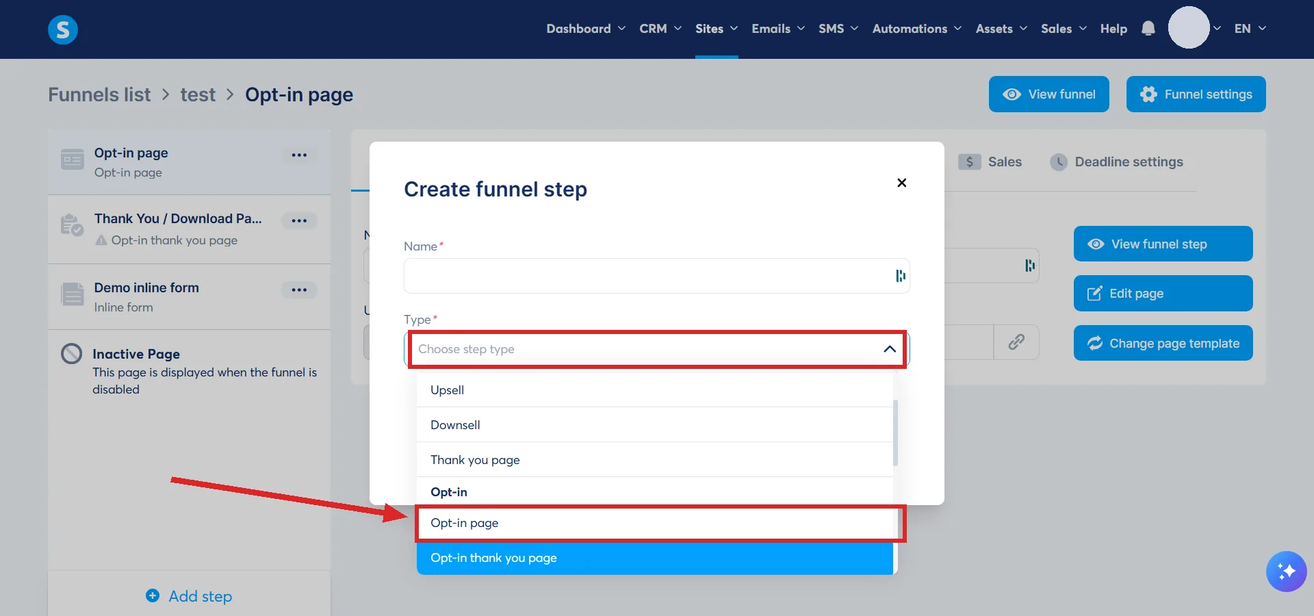Go to Funnels list breadcrumb
1314x616 pixels.
99,94
